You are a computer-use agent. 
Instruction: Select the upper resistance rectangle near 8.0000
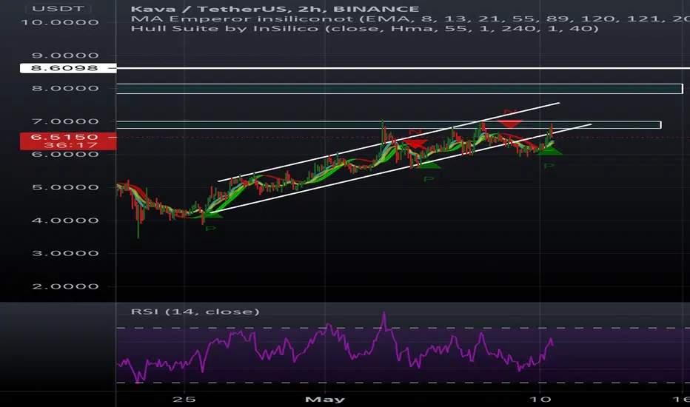(x=400, y=89)
